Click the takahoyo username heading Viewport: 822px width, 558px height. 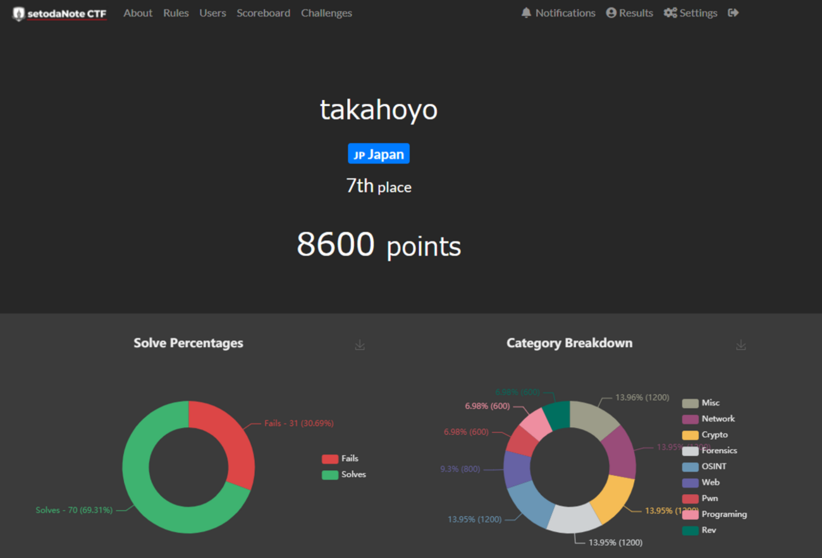(x=379, y=109)
